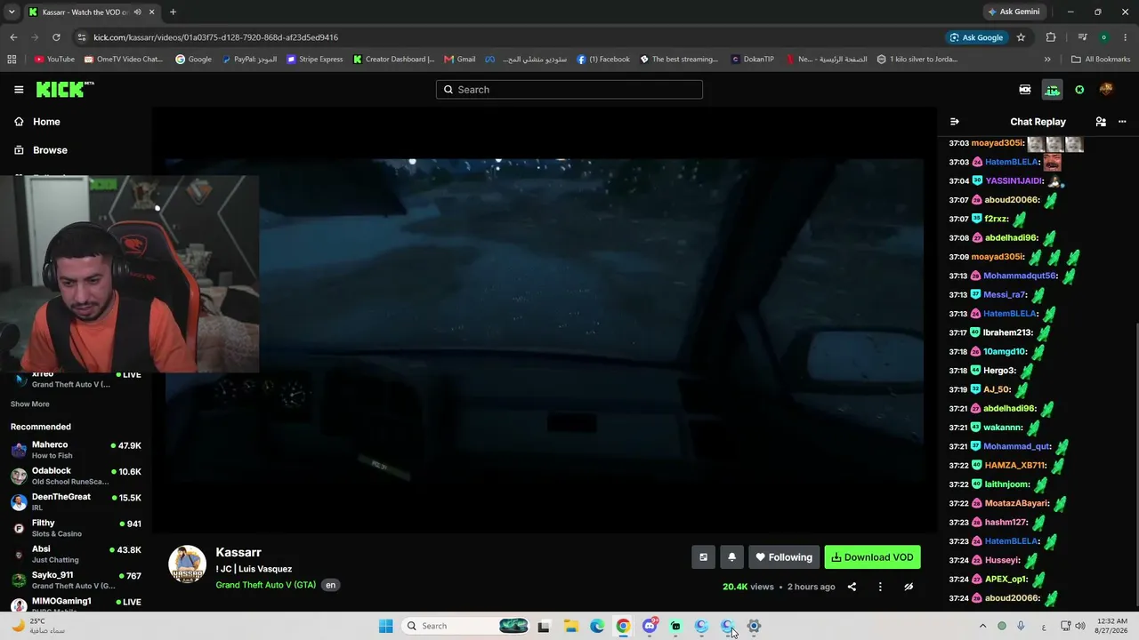Click the green circular K icon

(1079, 90)
